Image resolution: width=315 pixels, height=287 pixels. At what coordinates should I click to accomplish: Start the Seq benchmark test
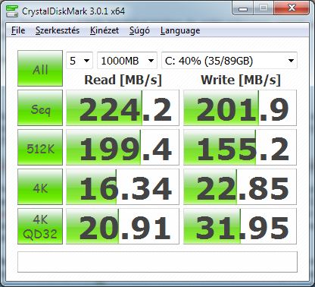coord(40,108)
